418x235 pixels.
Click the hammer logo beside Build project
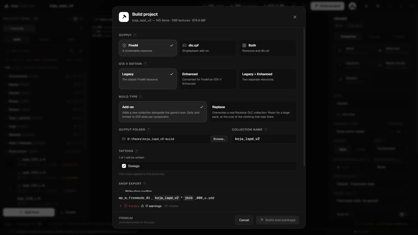[124, 17]
